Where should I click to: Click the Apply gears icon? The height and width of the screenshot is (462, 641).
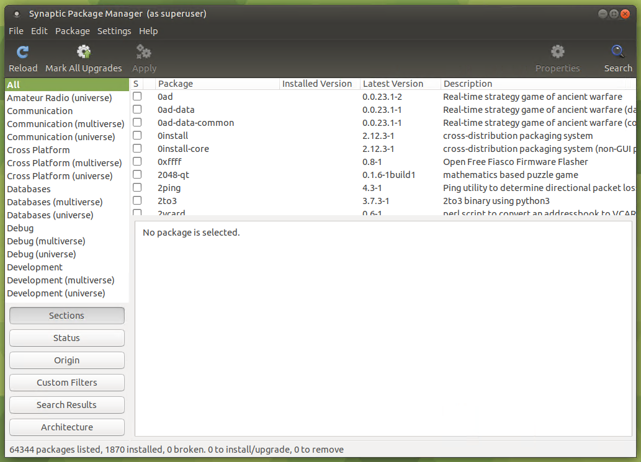(143, 52)
